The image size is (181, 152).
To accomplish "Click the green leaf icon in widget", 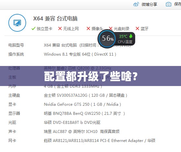I will [x=131, y=36].
